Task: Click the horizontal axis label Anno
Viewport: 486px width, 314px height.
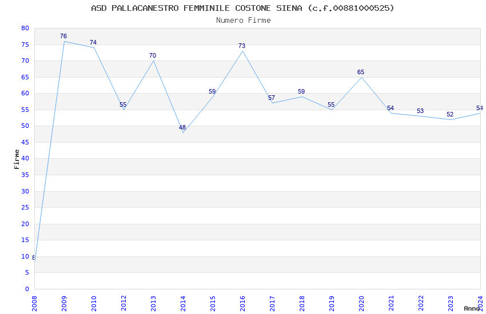Action: click(472, 308)
